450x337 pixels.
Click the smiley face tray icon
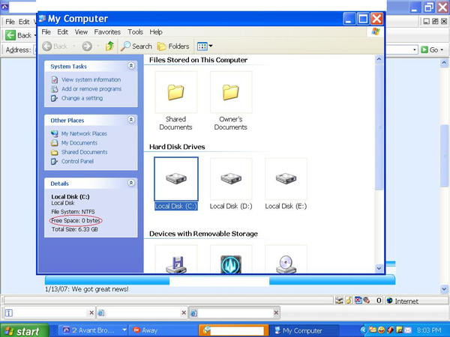(x=382, y=330)
